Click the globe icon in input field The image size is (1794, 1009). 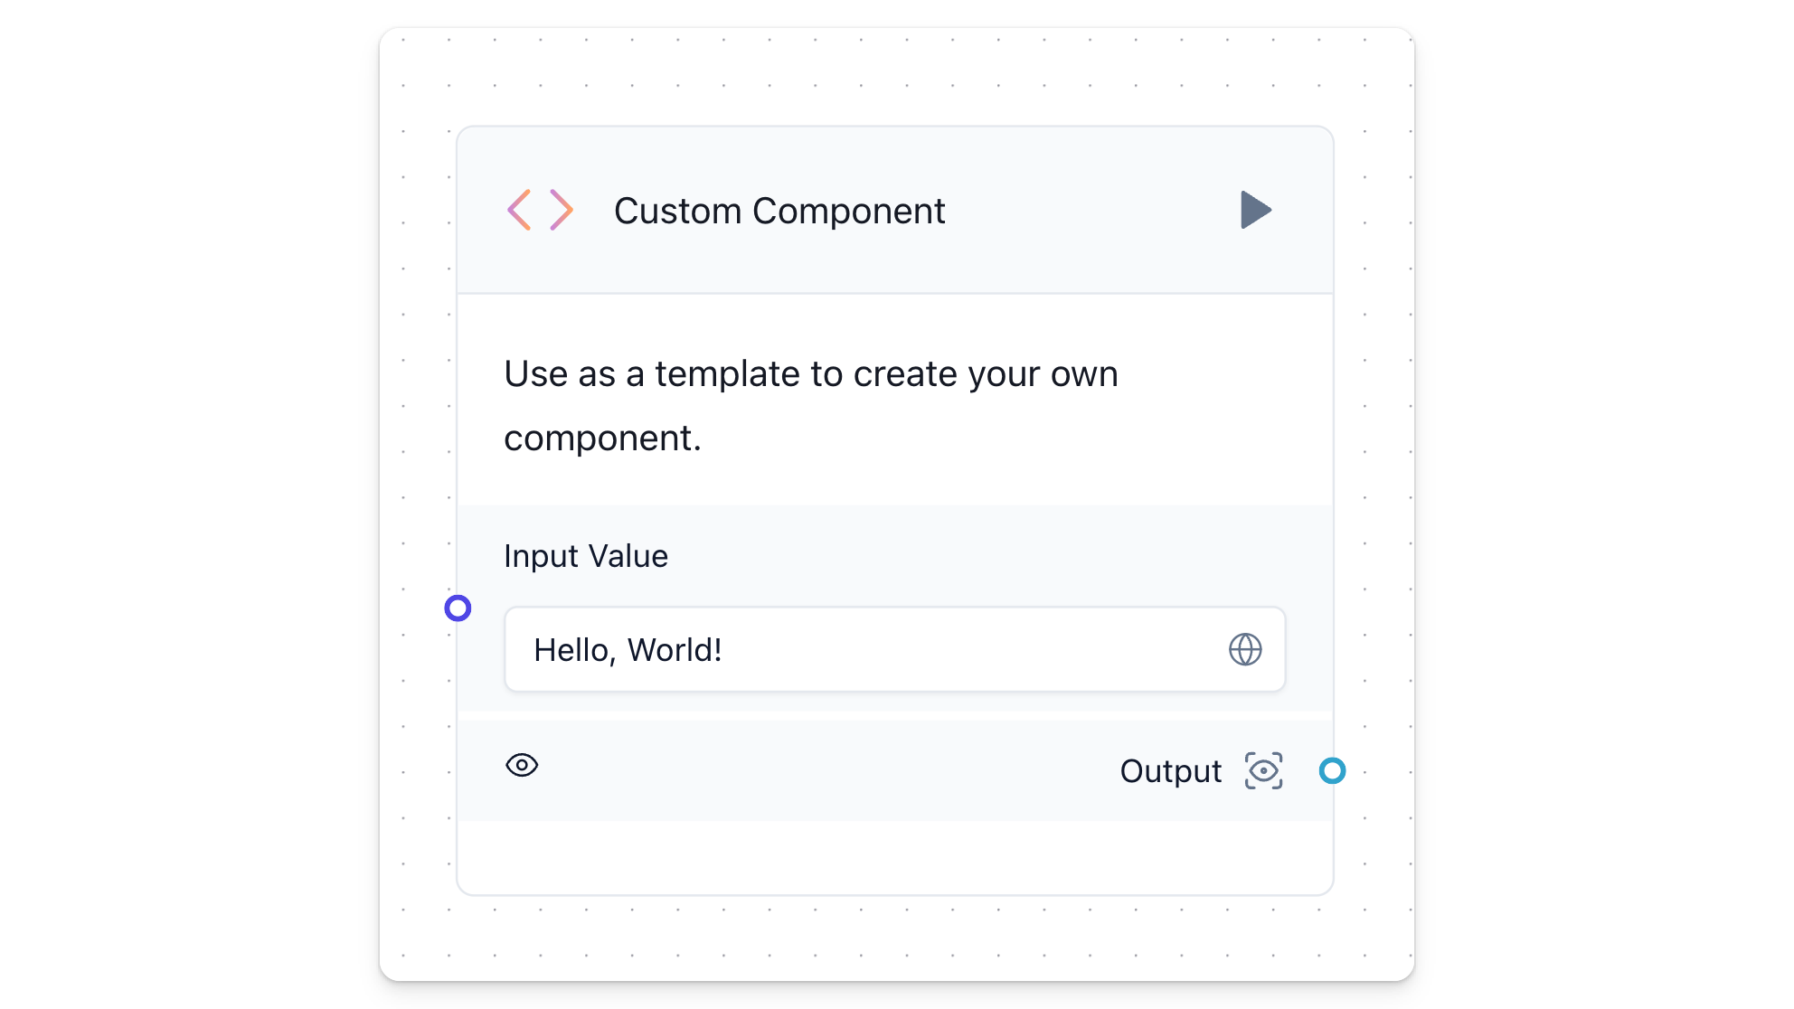(x=1245, y=649)
